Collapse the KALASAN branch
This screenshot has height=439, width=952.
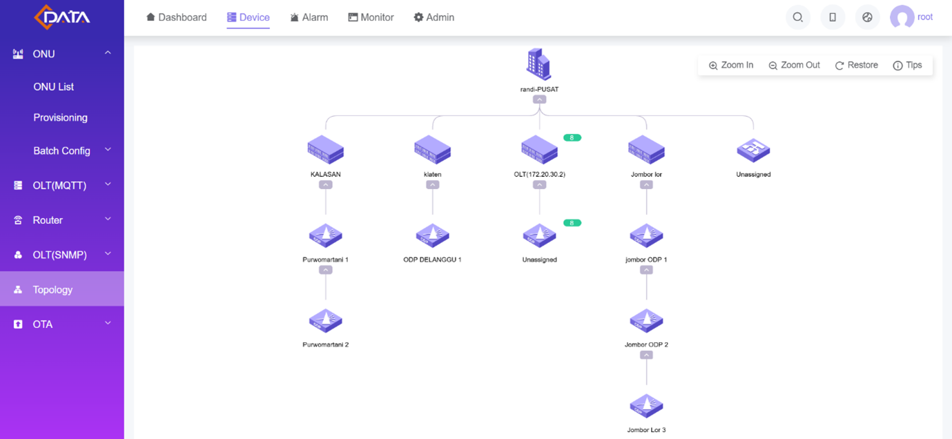325,185
